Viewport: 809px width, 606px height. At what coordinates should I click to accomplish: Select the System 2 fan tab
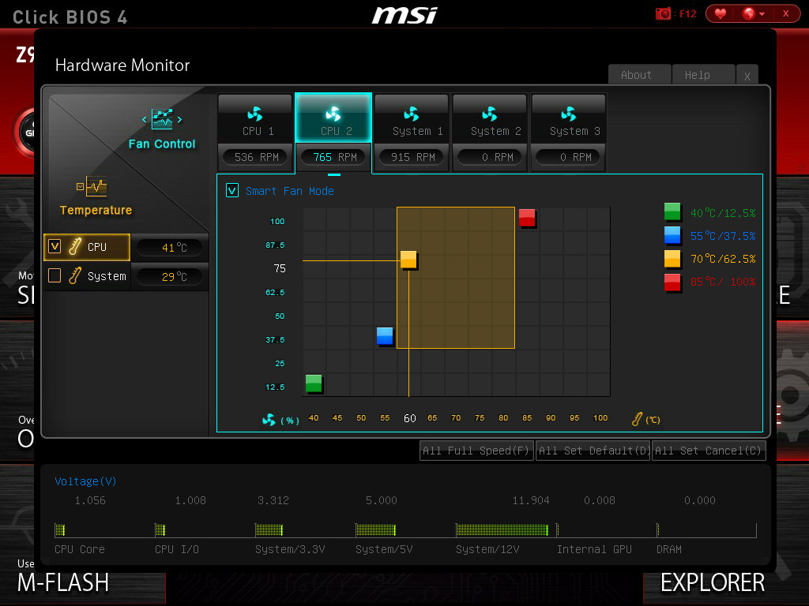tap(490, 118)
